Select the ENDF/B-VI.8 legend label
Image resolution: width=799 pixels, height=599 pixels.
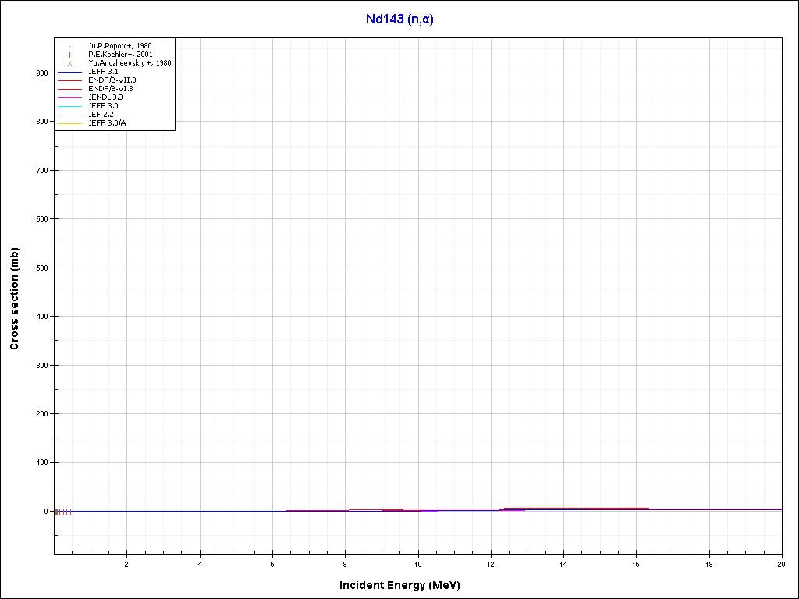pyautogui.click(x=111, y=89)
